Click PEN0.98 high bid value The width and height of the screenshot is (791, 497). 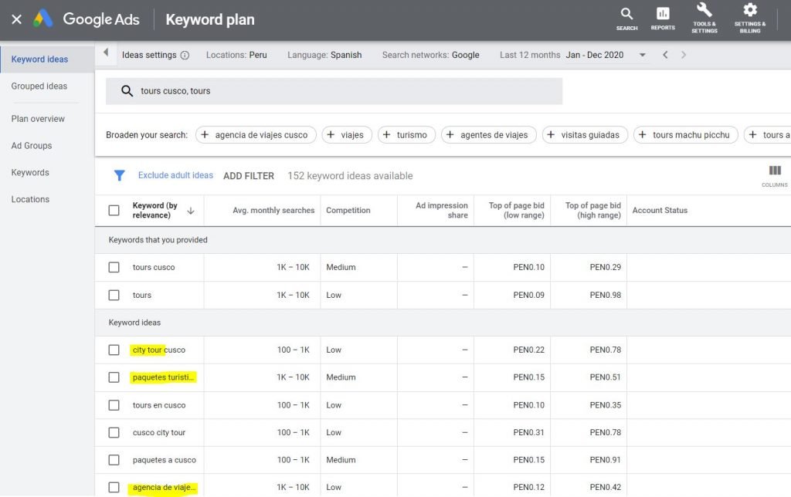coord(606,295)
